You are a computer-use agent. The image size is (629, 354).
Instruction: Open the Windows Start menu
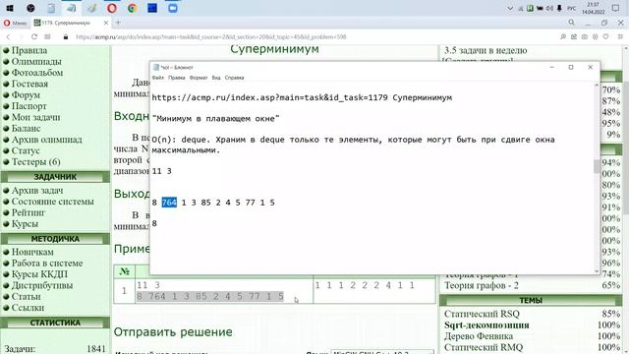tap(10, 8)
